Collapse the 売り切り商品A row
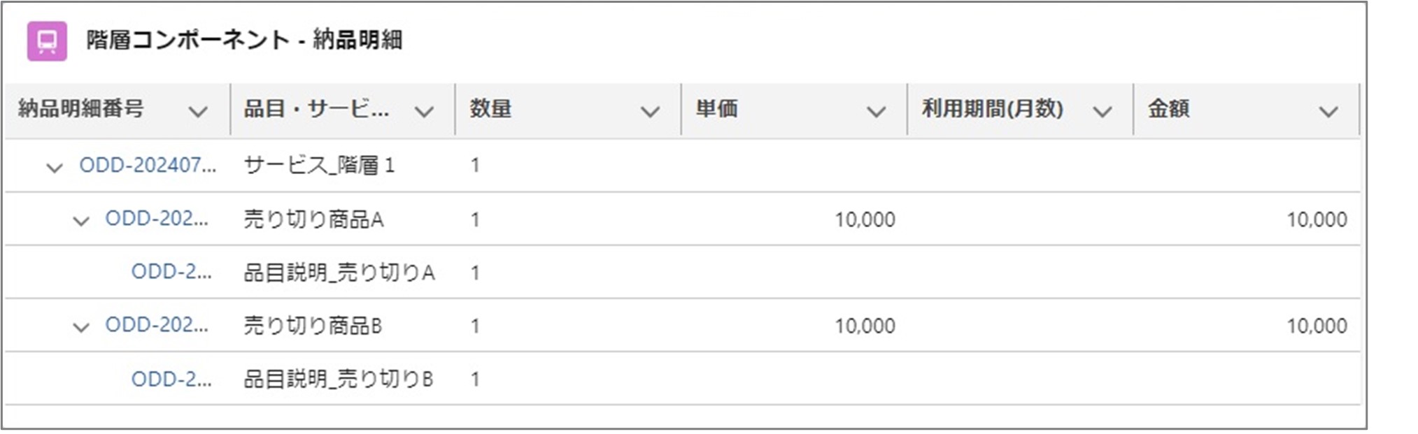 81,222
